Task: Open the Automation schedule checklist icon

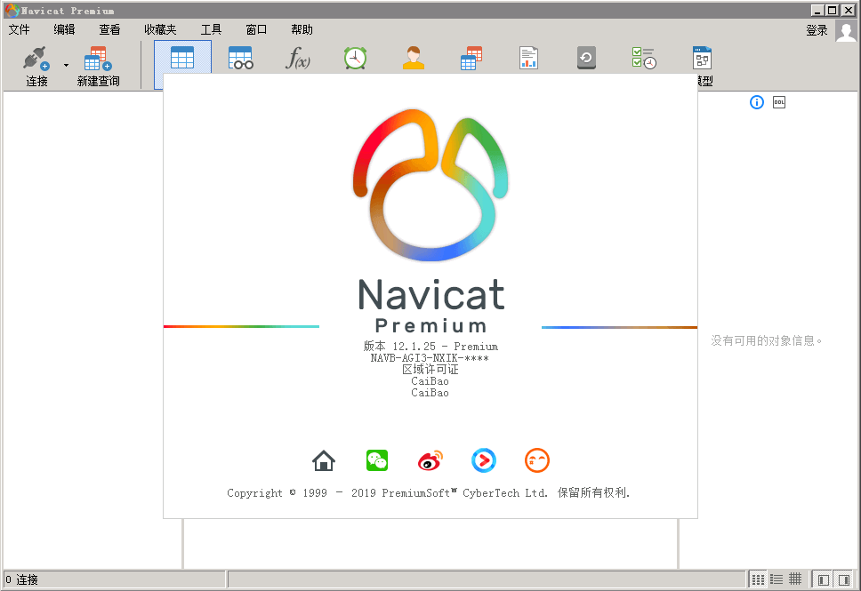Action: click(x=644, y=58)
